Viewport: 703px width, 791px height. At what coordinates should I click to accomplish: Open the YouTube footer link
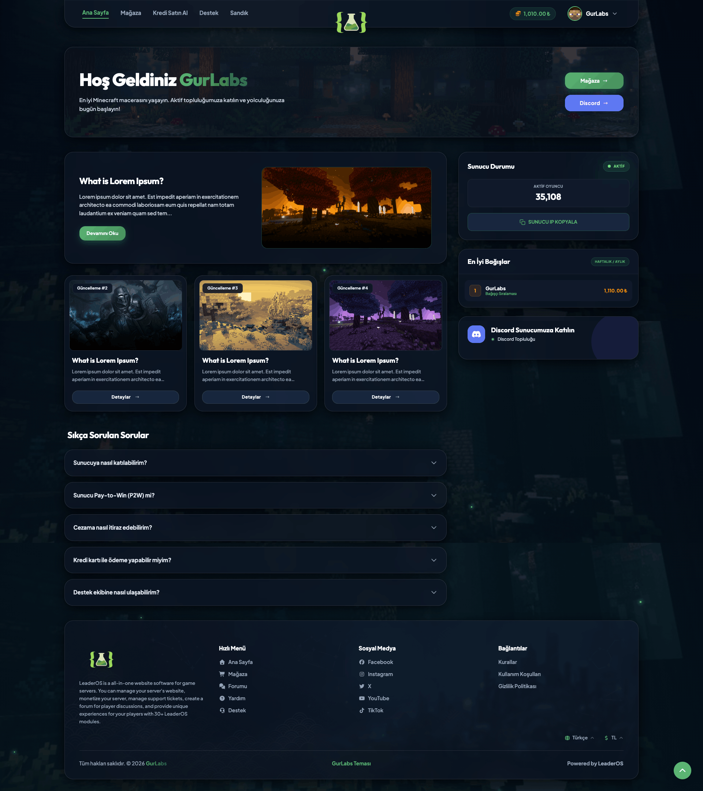pos(374,698)
